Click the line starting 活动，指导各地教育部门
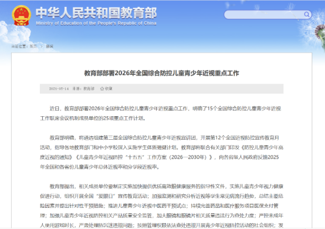Viewport: 325px width, 229px height. click(x=162, y=147)
